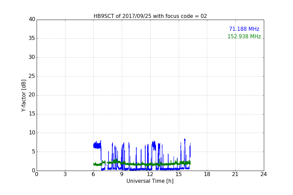Click the x-axis tick label 9

pos(122,174)
